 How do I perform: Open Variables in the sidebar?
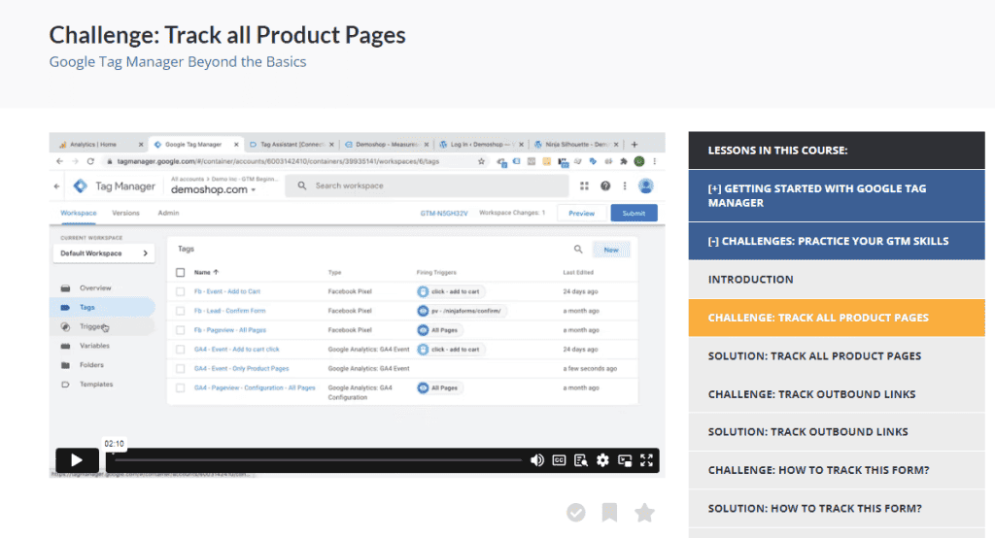tap(94, 346)
